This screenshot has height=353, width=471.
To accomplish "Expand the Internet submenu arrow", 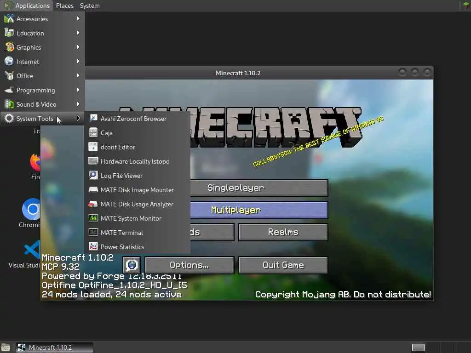I will coord(78,61).
